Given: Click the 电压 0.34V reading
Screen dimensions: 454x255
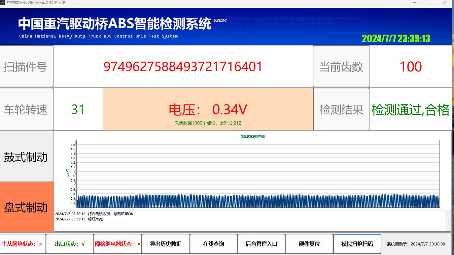Looking at the screenshot, I should tap(208, 109).
